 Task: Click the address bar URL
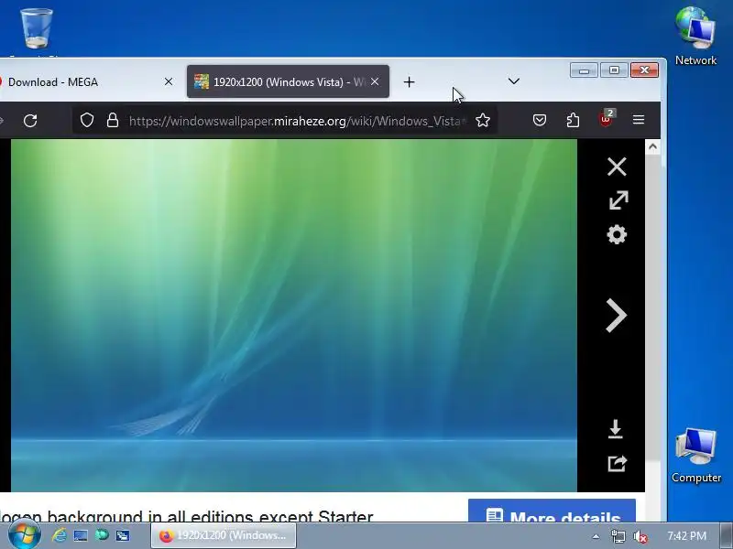(297, 121)
